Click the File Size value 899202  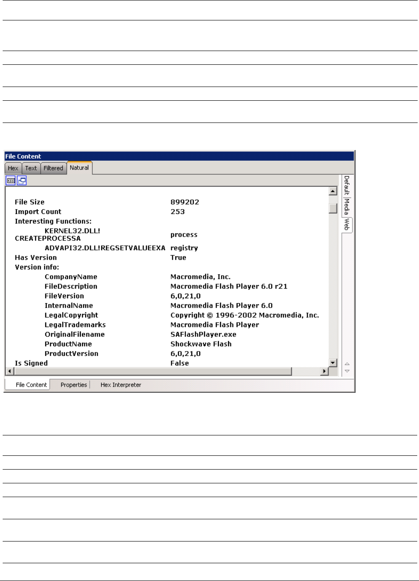(x=185, y=202)
